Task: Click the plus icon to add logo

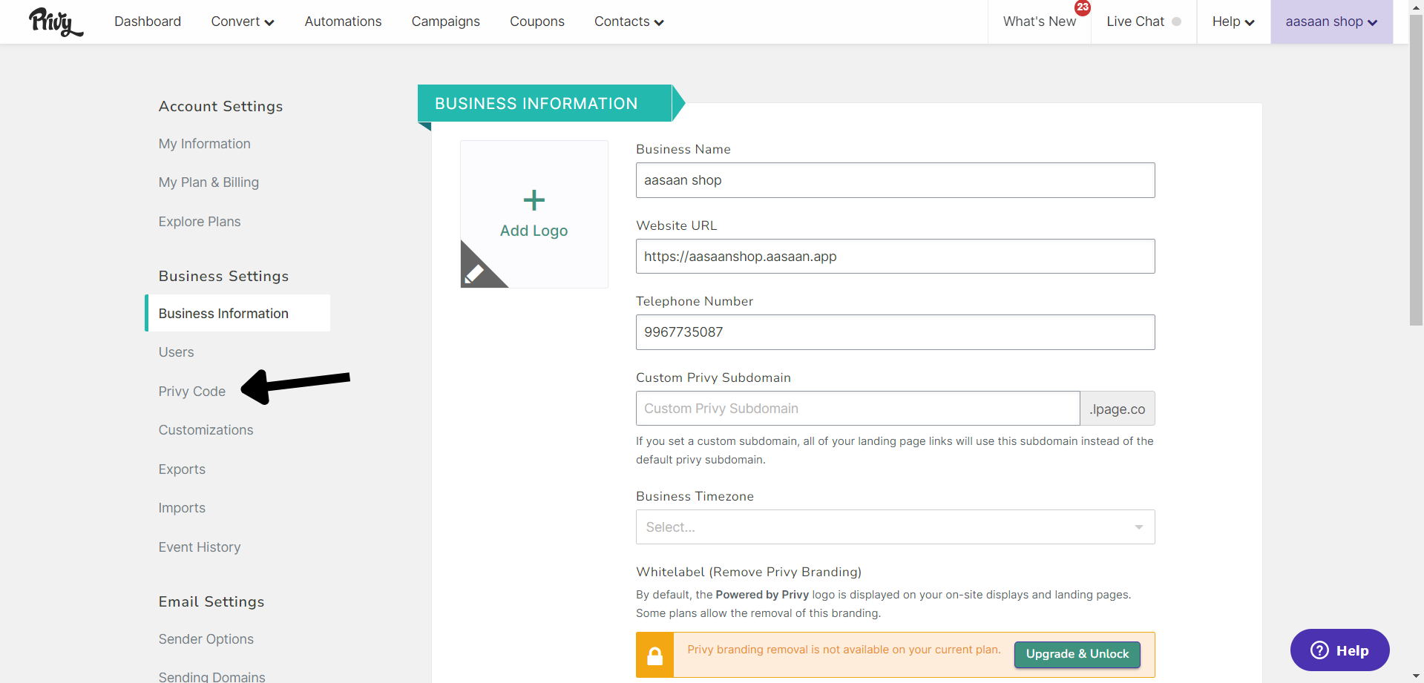Action: coord(534,200)
